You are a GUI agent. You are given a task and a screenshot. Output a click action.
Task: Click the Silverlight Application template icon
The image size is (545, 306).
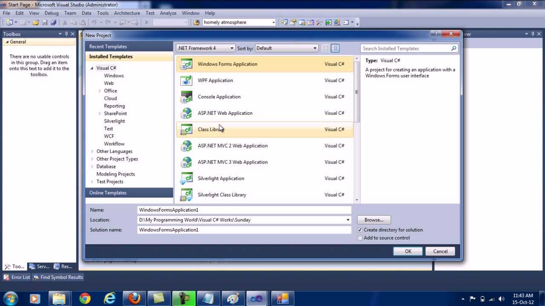(186, 178)
